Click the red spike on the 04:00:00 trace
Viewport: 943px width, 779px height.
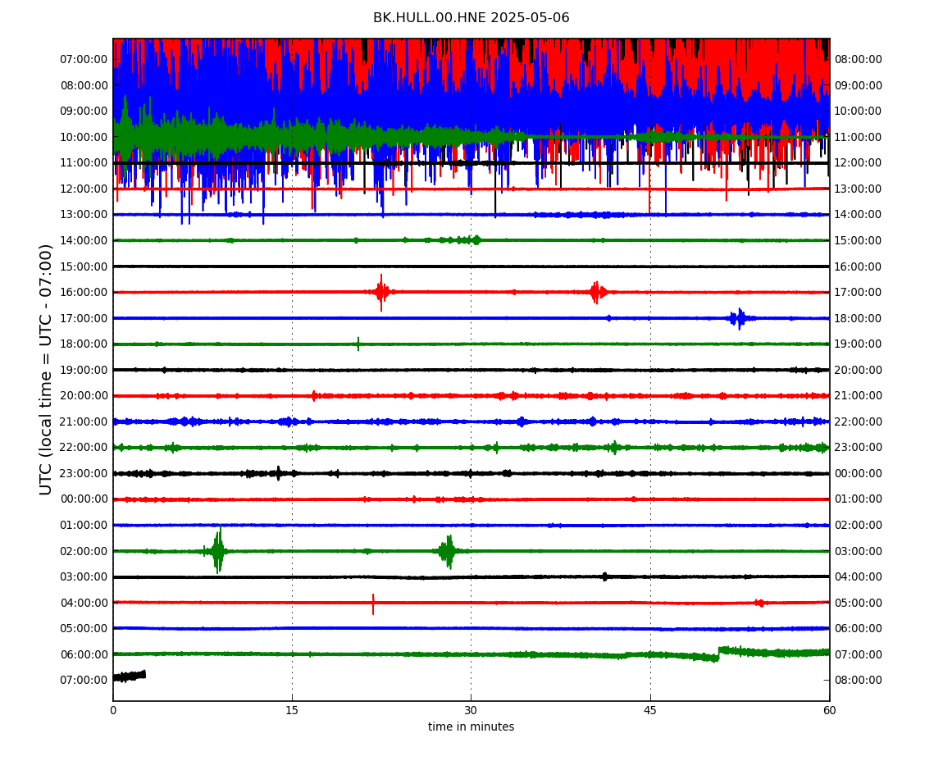pyautogui.click(x=373, y=604)
